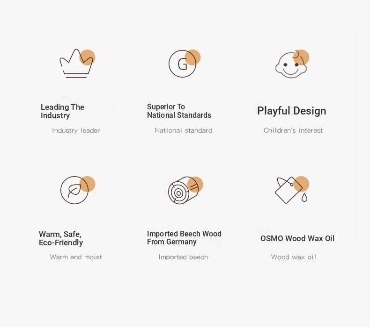Click the Playful Design heading
370x335 pixels.
tap(292, 111)
